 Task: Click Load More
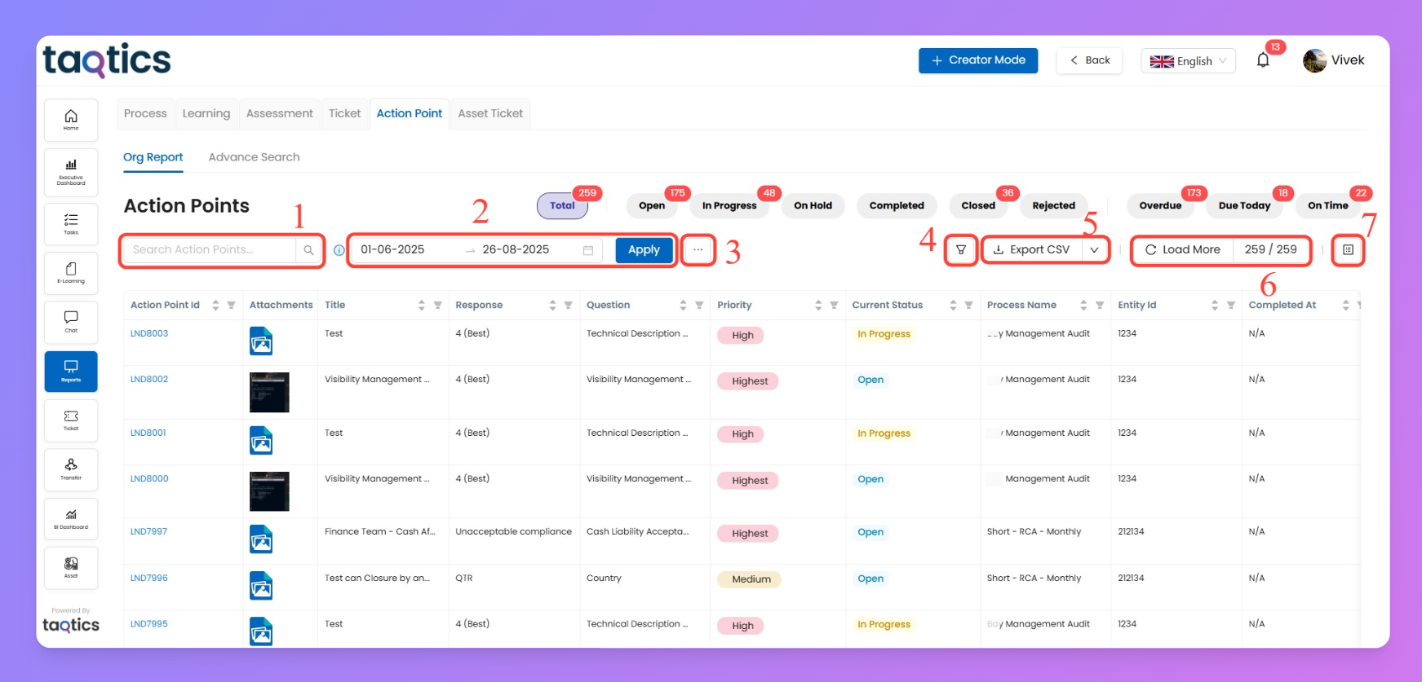click(1183, 250)
